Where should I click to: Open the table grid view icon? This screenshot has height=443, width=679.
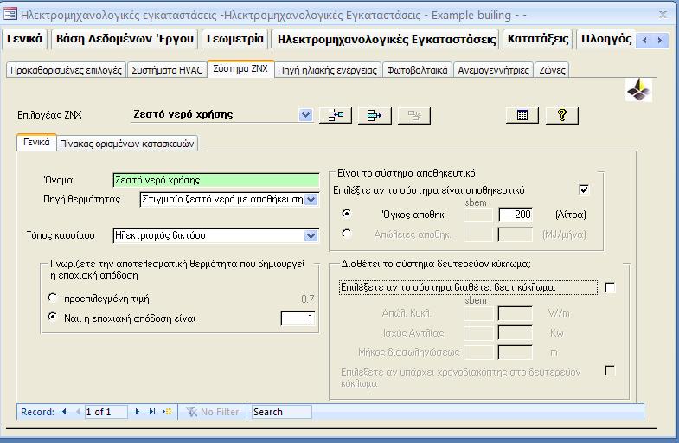point(522,115)
